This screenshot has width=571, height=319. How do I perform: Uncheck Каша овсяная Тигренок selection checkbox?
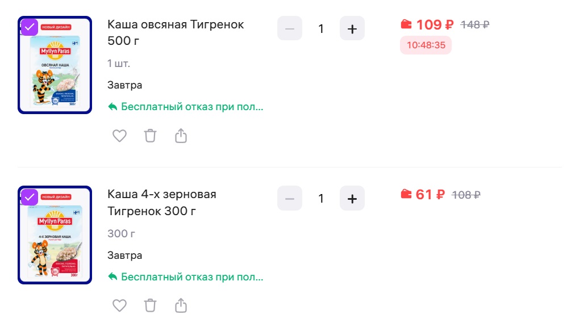point(30,27)
